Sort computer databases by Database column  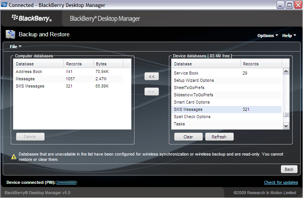point(39,64)
